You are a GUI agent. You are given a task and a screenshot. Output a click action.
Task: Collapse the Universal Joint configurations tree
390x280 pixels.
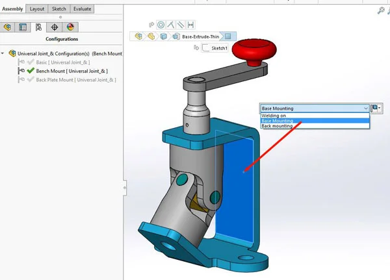click(3, 53)
